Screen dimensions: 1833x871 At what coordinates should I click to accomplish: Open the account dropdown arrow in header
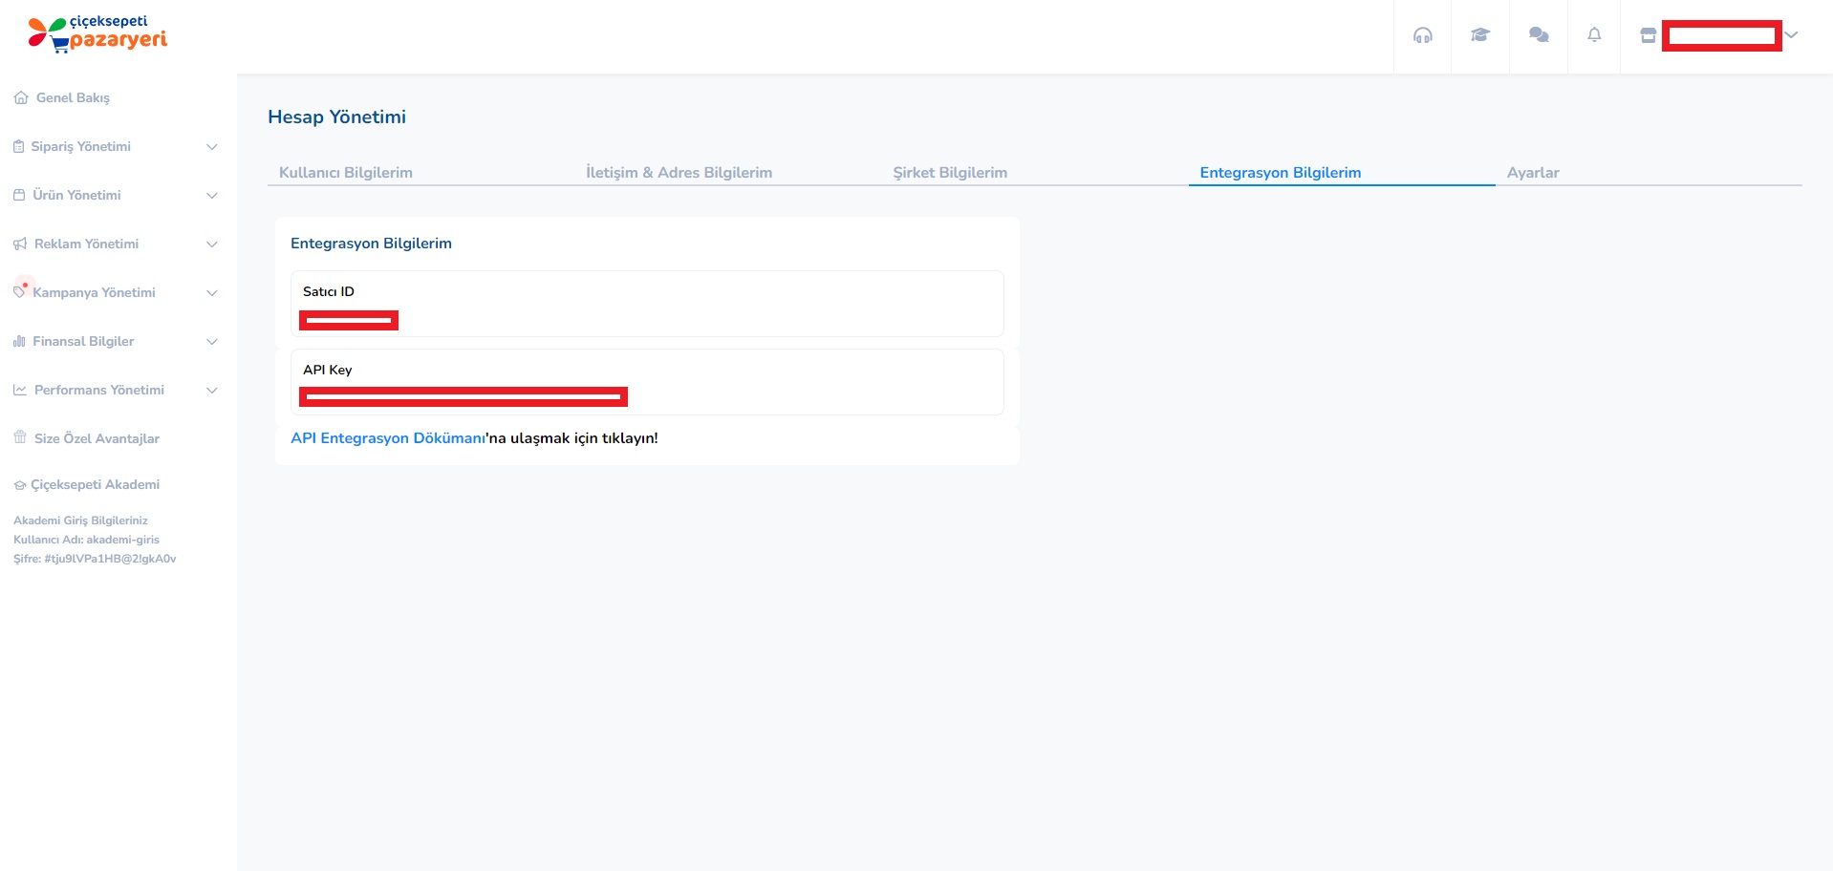[x=1791, y=35]
